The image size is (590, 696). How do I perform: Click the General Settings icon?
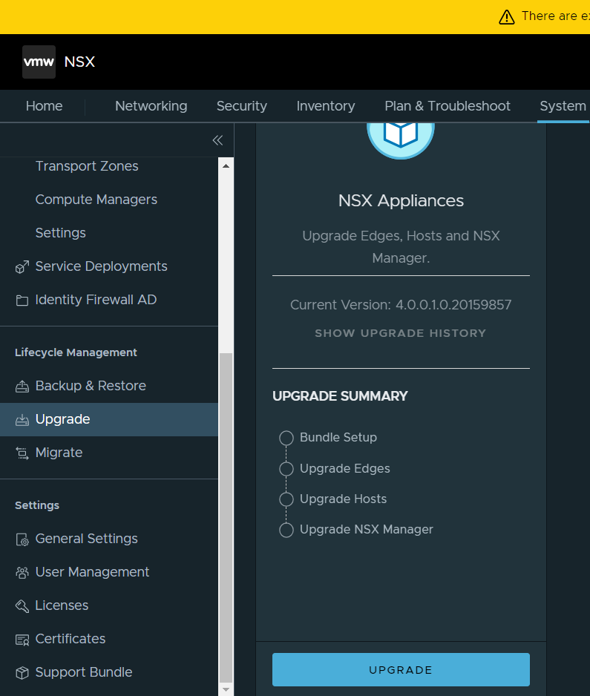pyautogui.click(x=22, y=539)
